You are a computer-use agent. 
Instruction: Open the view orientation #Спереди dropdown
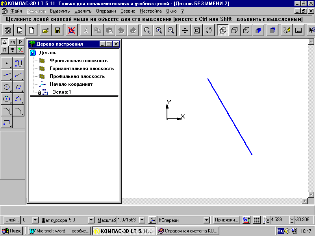coord(206,220)
